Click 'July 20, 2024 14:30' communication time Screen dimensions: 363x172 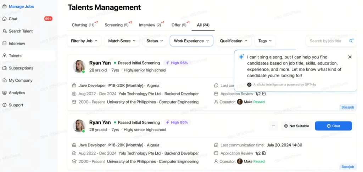click(284, 145)
